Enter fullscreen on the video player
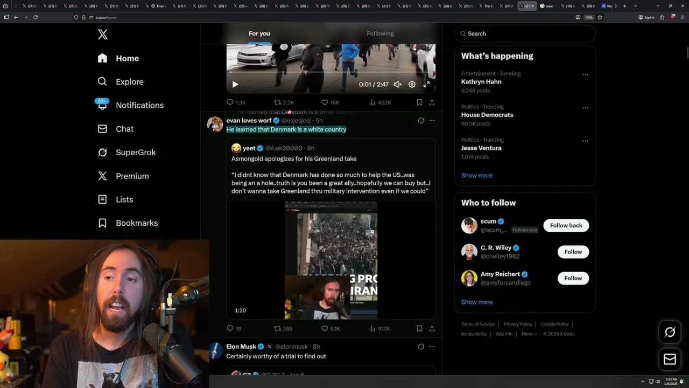689x388 pixels. click(x=426, y=84)
